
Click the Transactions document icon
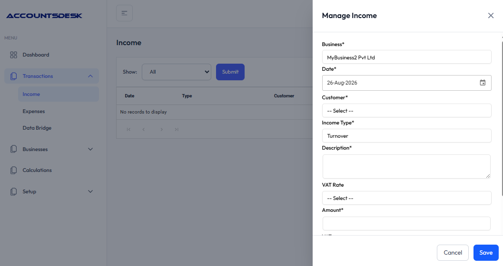[x=13, y=76]
